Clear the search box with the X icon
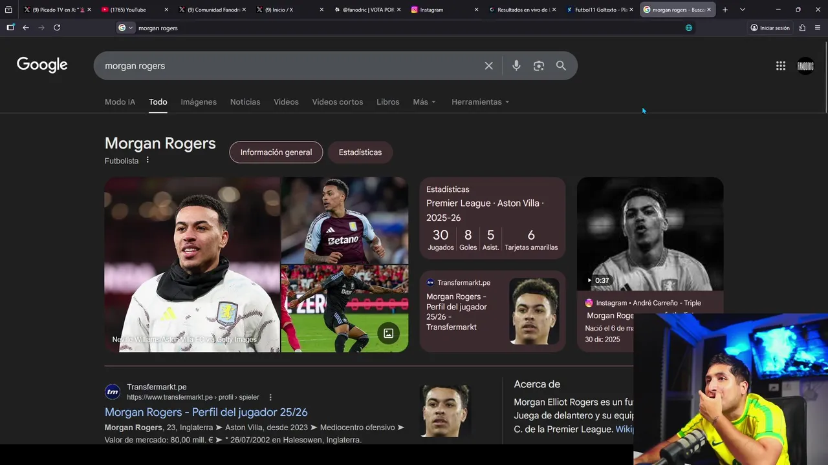This screenshot has height=465, width=828. click(489, 66)
